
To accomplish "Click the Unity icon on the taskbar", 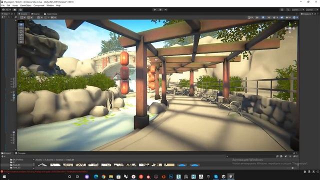I will 231,176.
